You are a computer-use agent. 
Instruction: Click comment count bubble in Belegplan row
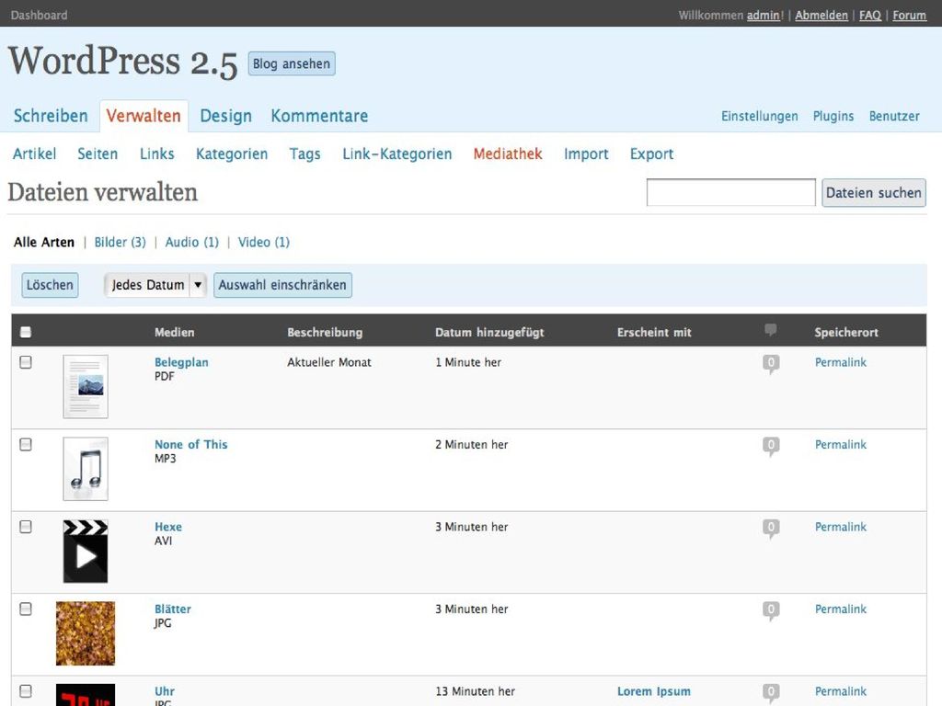click(x=771, y=364)
